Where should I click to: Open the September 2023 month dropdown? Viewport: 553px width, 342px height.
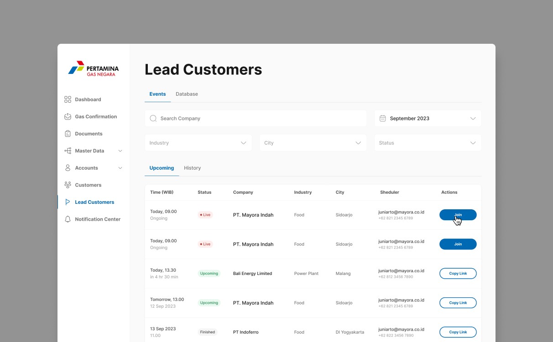point(428,118)
